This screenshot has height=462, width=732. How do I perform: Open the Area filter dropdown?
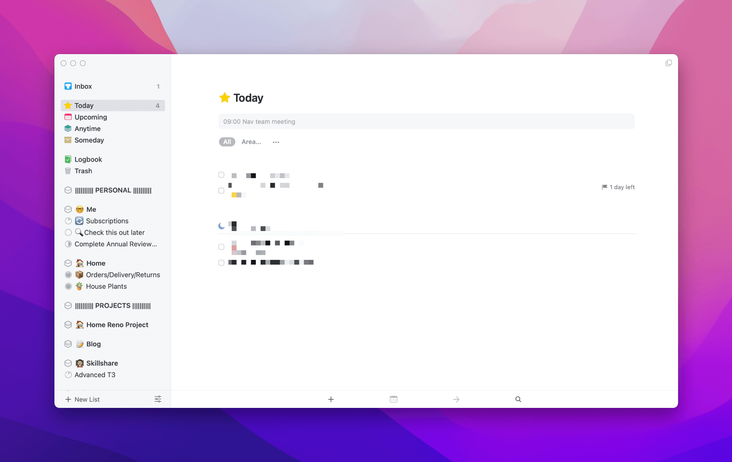251,141
